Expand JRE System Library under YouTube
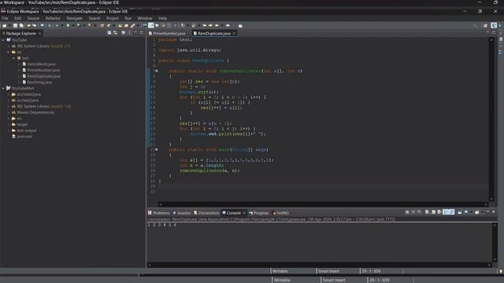This screenshot has height=283, width=504. coord(9,46)
